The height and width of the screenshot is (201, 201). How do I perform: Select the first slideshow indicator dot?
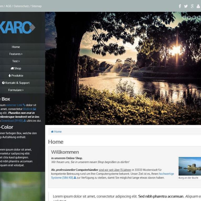185,18
